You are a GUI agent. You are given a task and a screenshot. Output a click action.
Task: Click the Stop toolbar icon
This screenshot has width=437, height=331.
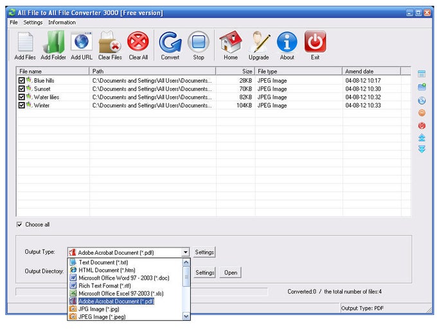tap(199, 42)
